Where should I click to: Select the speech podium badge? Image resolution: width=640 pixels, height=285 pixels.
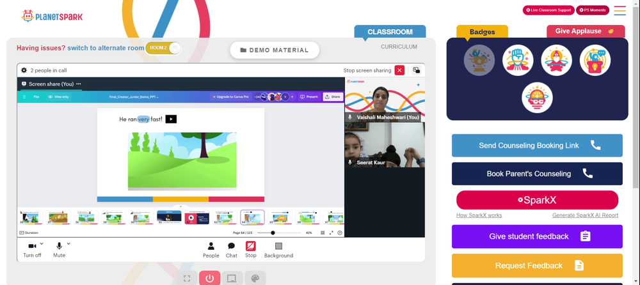595,60
